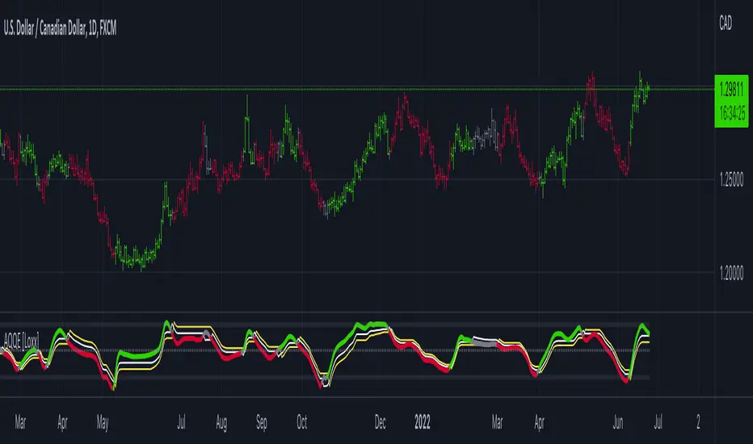Click the CAD currency label
Screen dimensions: 753x444
click(726, 23)
